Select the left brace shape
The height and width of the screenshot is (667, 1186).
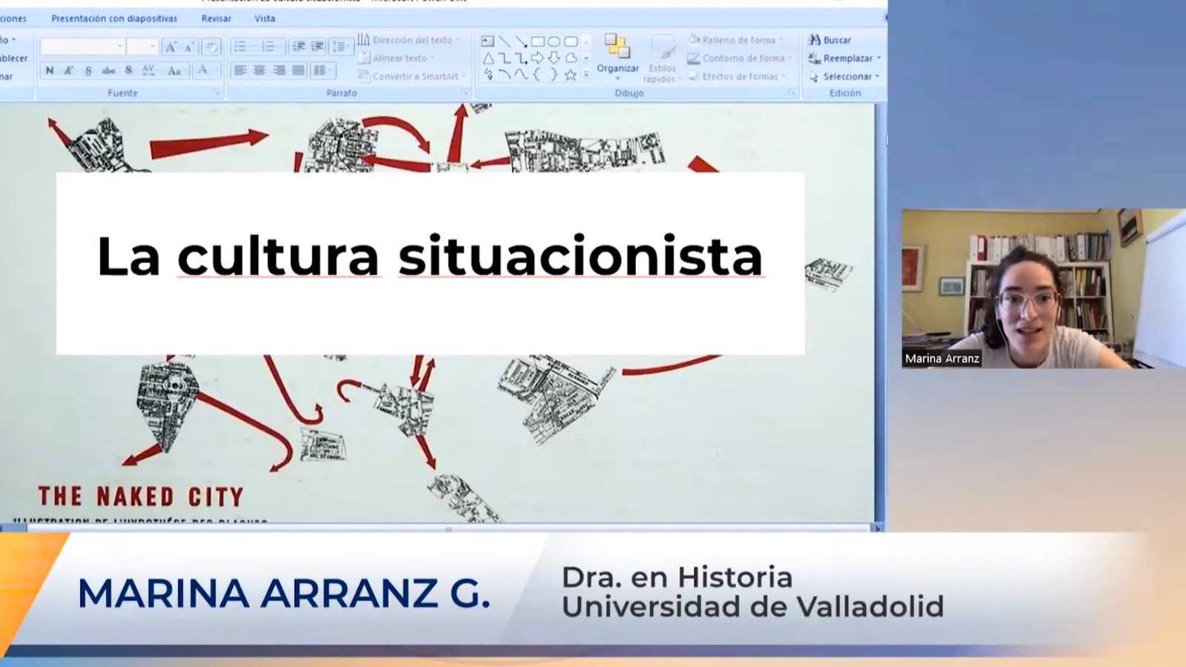(537, 75)
